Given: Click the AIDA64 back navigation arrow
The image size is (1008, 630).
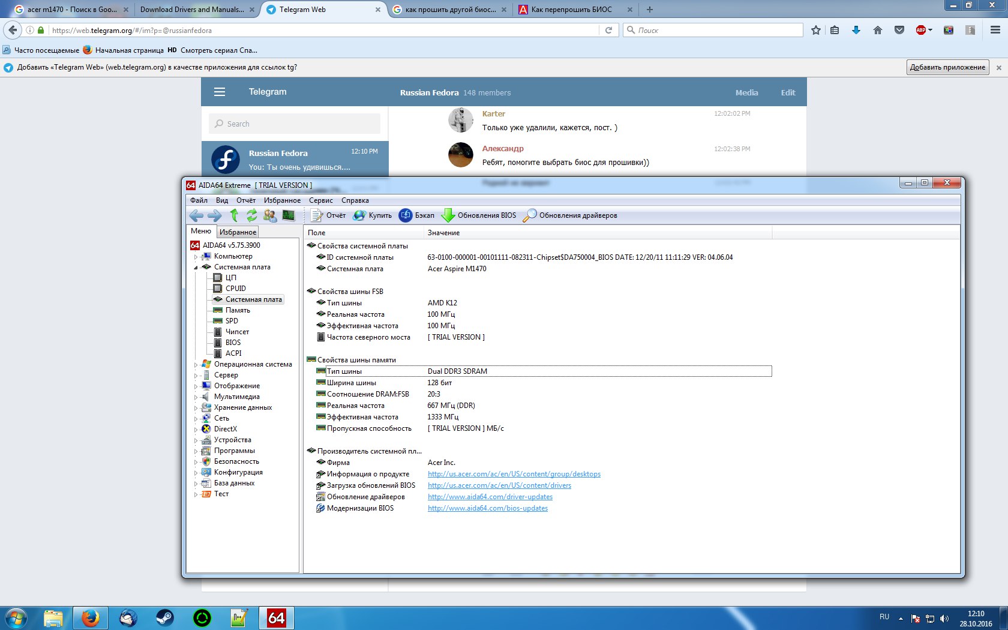Looking at the screenshot, I should click(x=196, y=215).
